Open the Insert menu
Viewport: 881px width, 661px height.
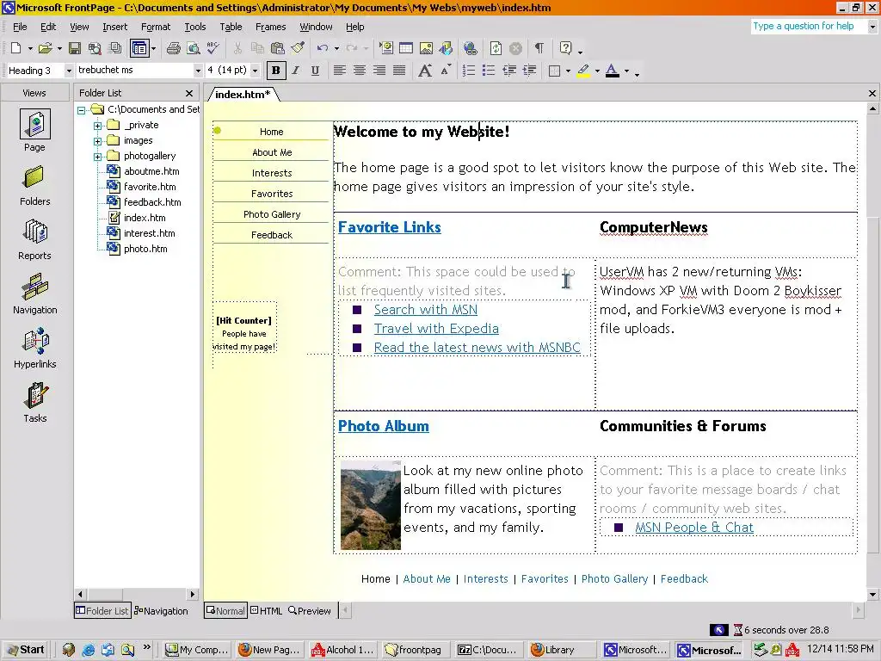click(x=114, y=27)
